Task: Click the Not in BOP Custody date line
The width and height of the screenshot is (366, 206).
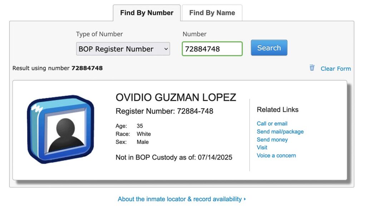Action: pos(174,157)
